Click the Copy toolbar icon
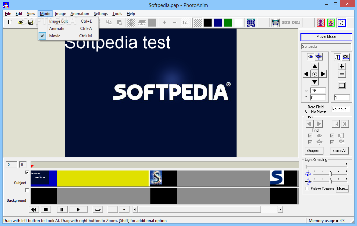 tap(109, 22)
